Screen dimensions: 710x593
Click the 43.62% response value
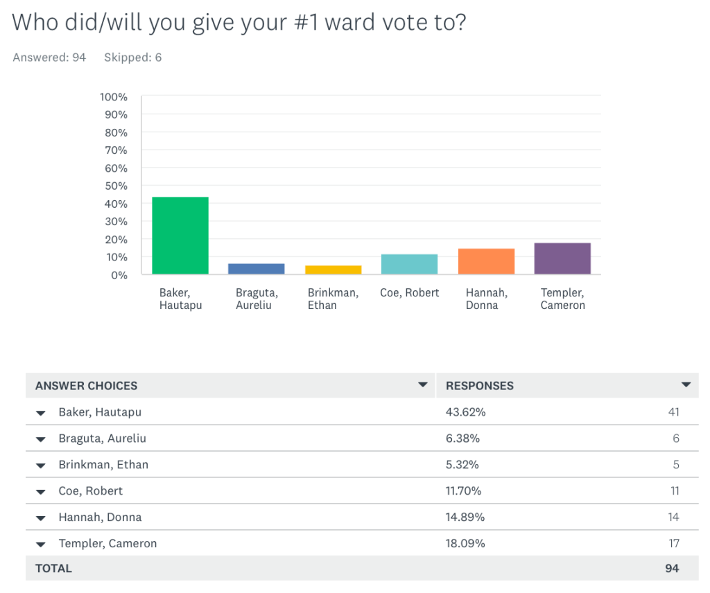pyautogui.click(x=465, y=412)
